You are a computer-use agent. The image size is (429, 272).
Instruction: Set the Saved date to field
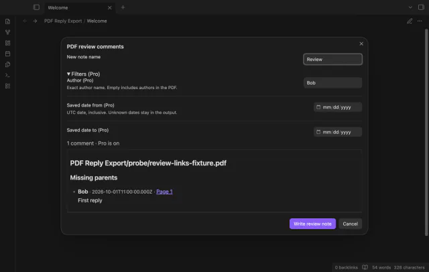click(338, 132)
